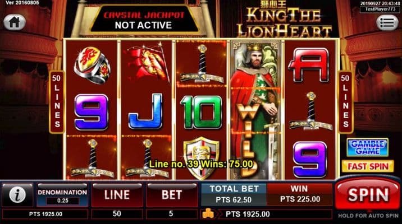Viewport: 402px width, 224px height.
Task: Adjust the BET selector button
Action: pyautogui.click(x=171, y=195)
